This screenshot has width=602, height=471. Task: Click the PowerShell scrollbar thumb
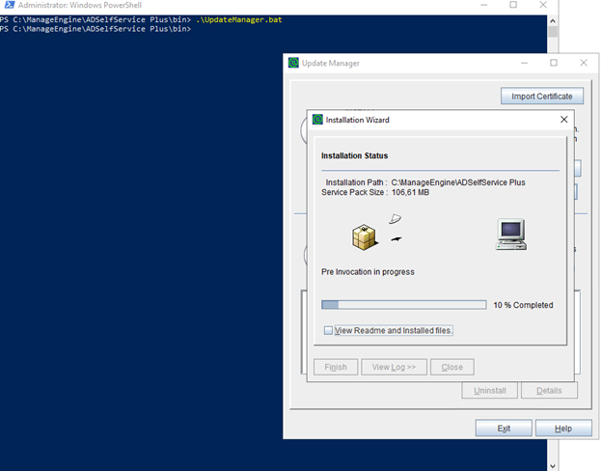tap(553, 32)
